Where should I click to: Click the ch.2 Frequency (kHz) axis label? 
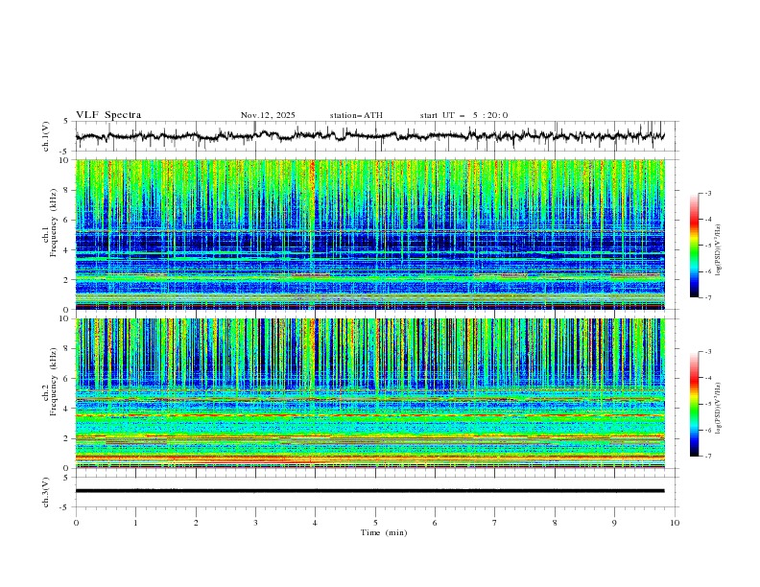(50, 382)
